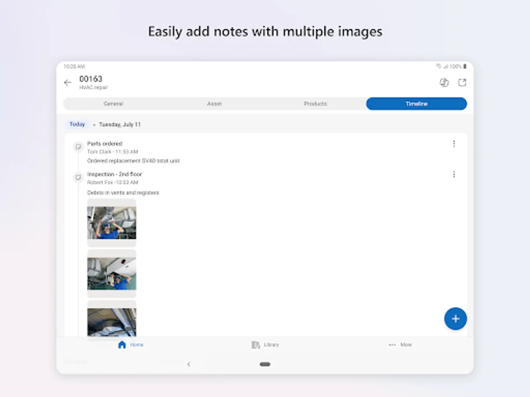Open the sync status icon
The width and height of the screenshot is (530, 397).
(x=444, y=82)
